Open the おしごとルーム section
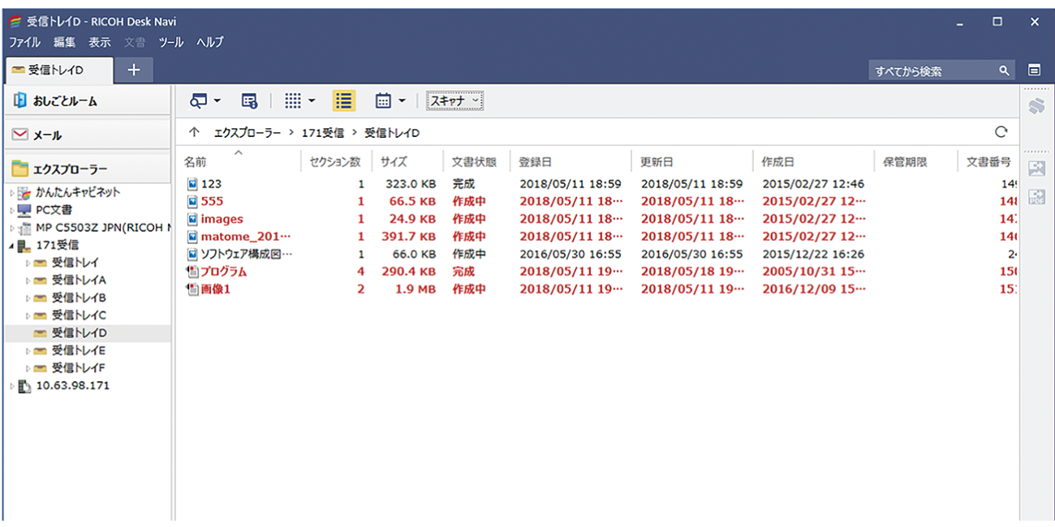The image size is (1055, 527). [x=88, y=101]
